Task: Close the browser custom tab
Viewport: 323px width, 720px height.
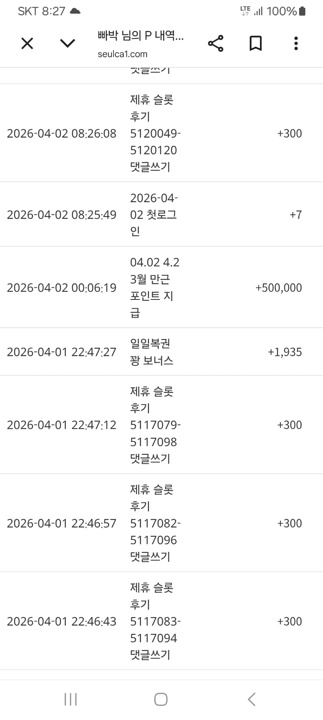Action: [27, 43]
